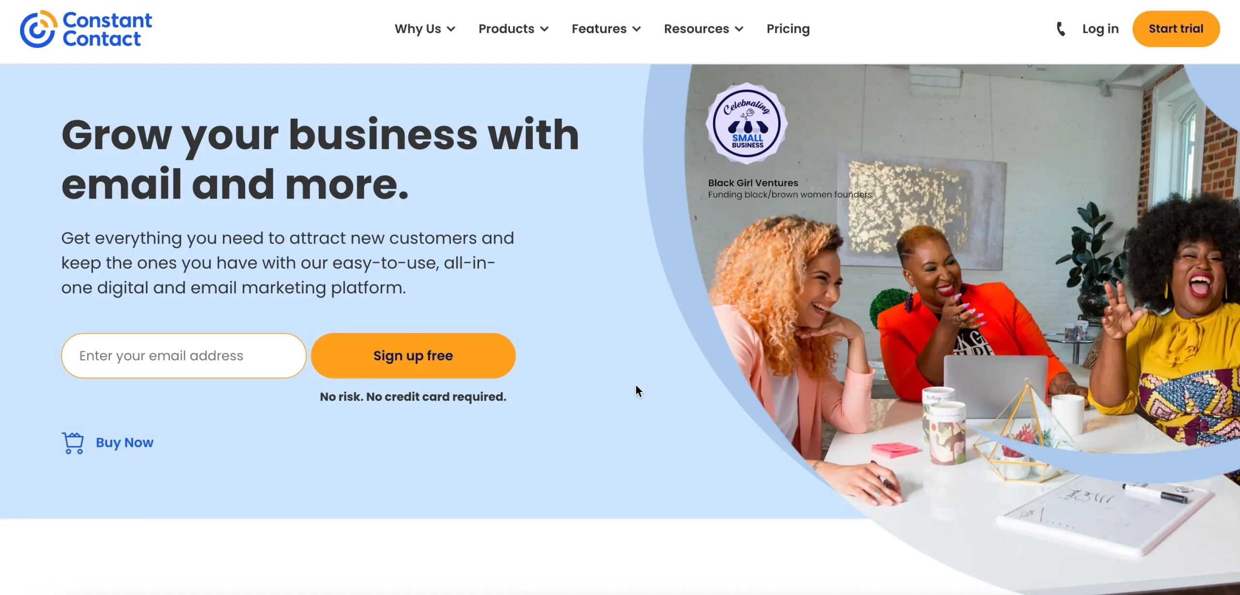Image resolution: width=1240 pixels, height=595 pixels.
Task: Expand the Resources chevron arrow
Action: pos(739,29)
